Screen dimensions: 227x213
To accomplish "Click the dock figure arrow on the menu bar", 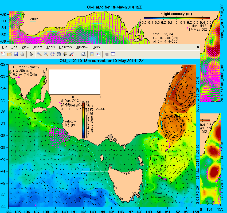I will pos(198,47).
